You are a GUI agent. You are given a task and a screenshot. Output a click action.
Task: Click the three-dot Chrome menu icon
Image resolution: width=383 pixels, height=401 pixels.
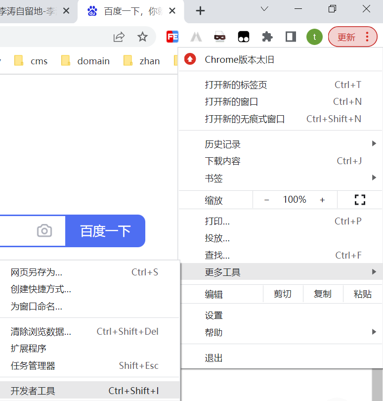tap(367, 37)
